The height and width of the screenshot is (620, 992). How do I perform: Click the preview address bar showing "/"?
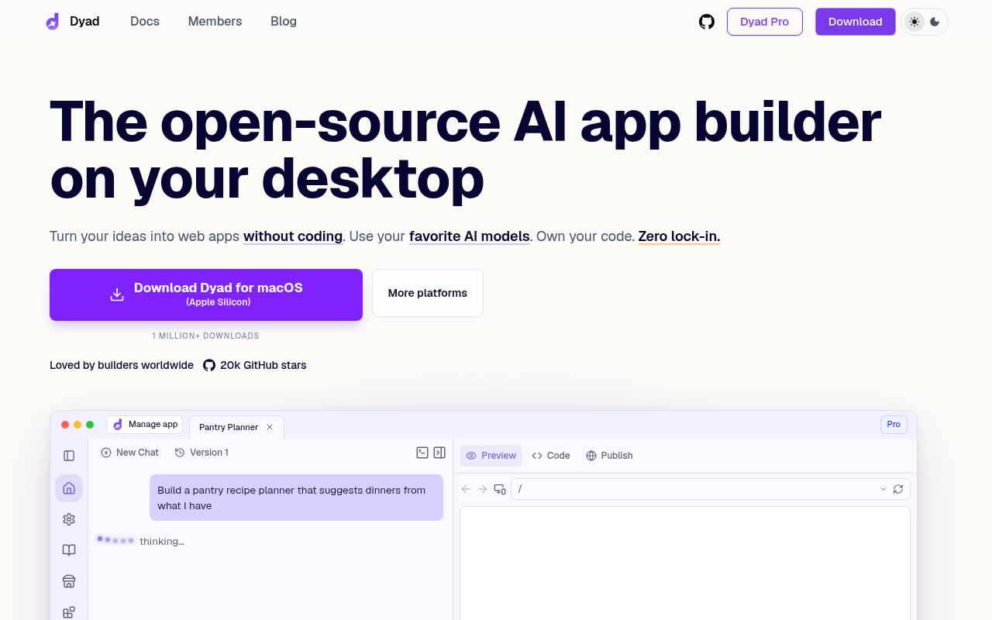pyautogui.click(x=710, y=489)
